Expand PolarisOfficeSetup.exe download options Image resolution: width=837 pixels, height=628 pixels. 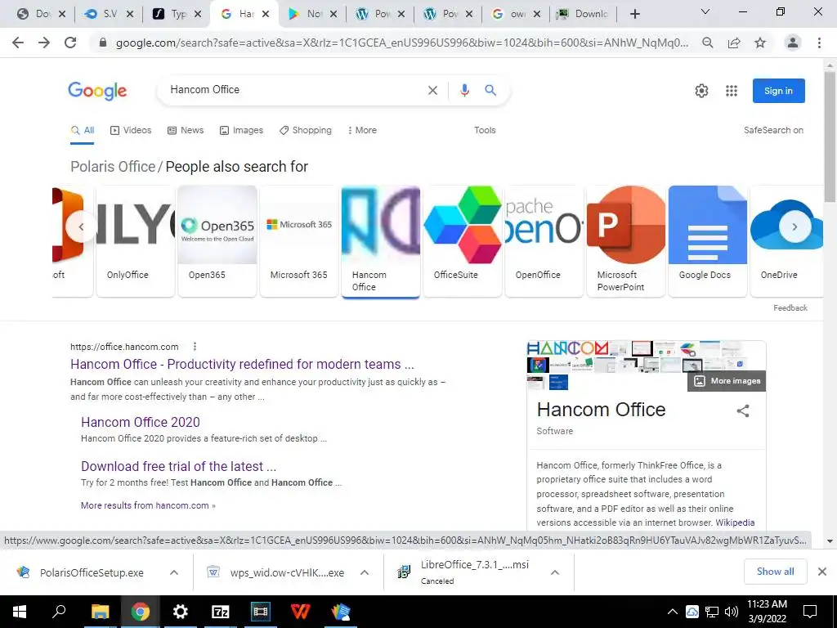pos(173,572)
